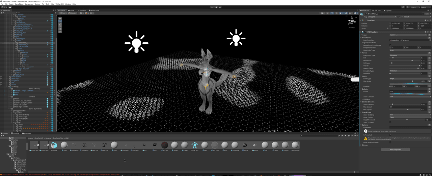Open VRC PhysBone component help icon

425,32
